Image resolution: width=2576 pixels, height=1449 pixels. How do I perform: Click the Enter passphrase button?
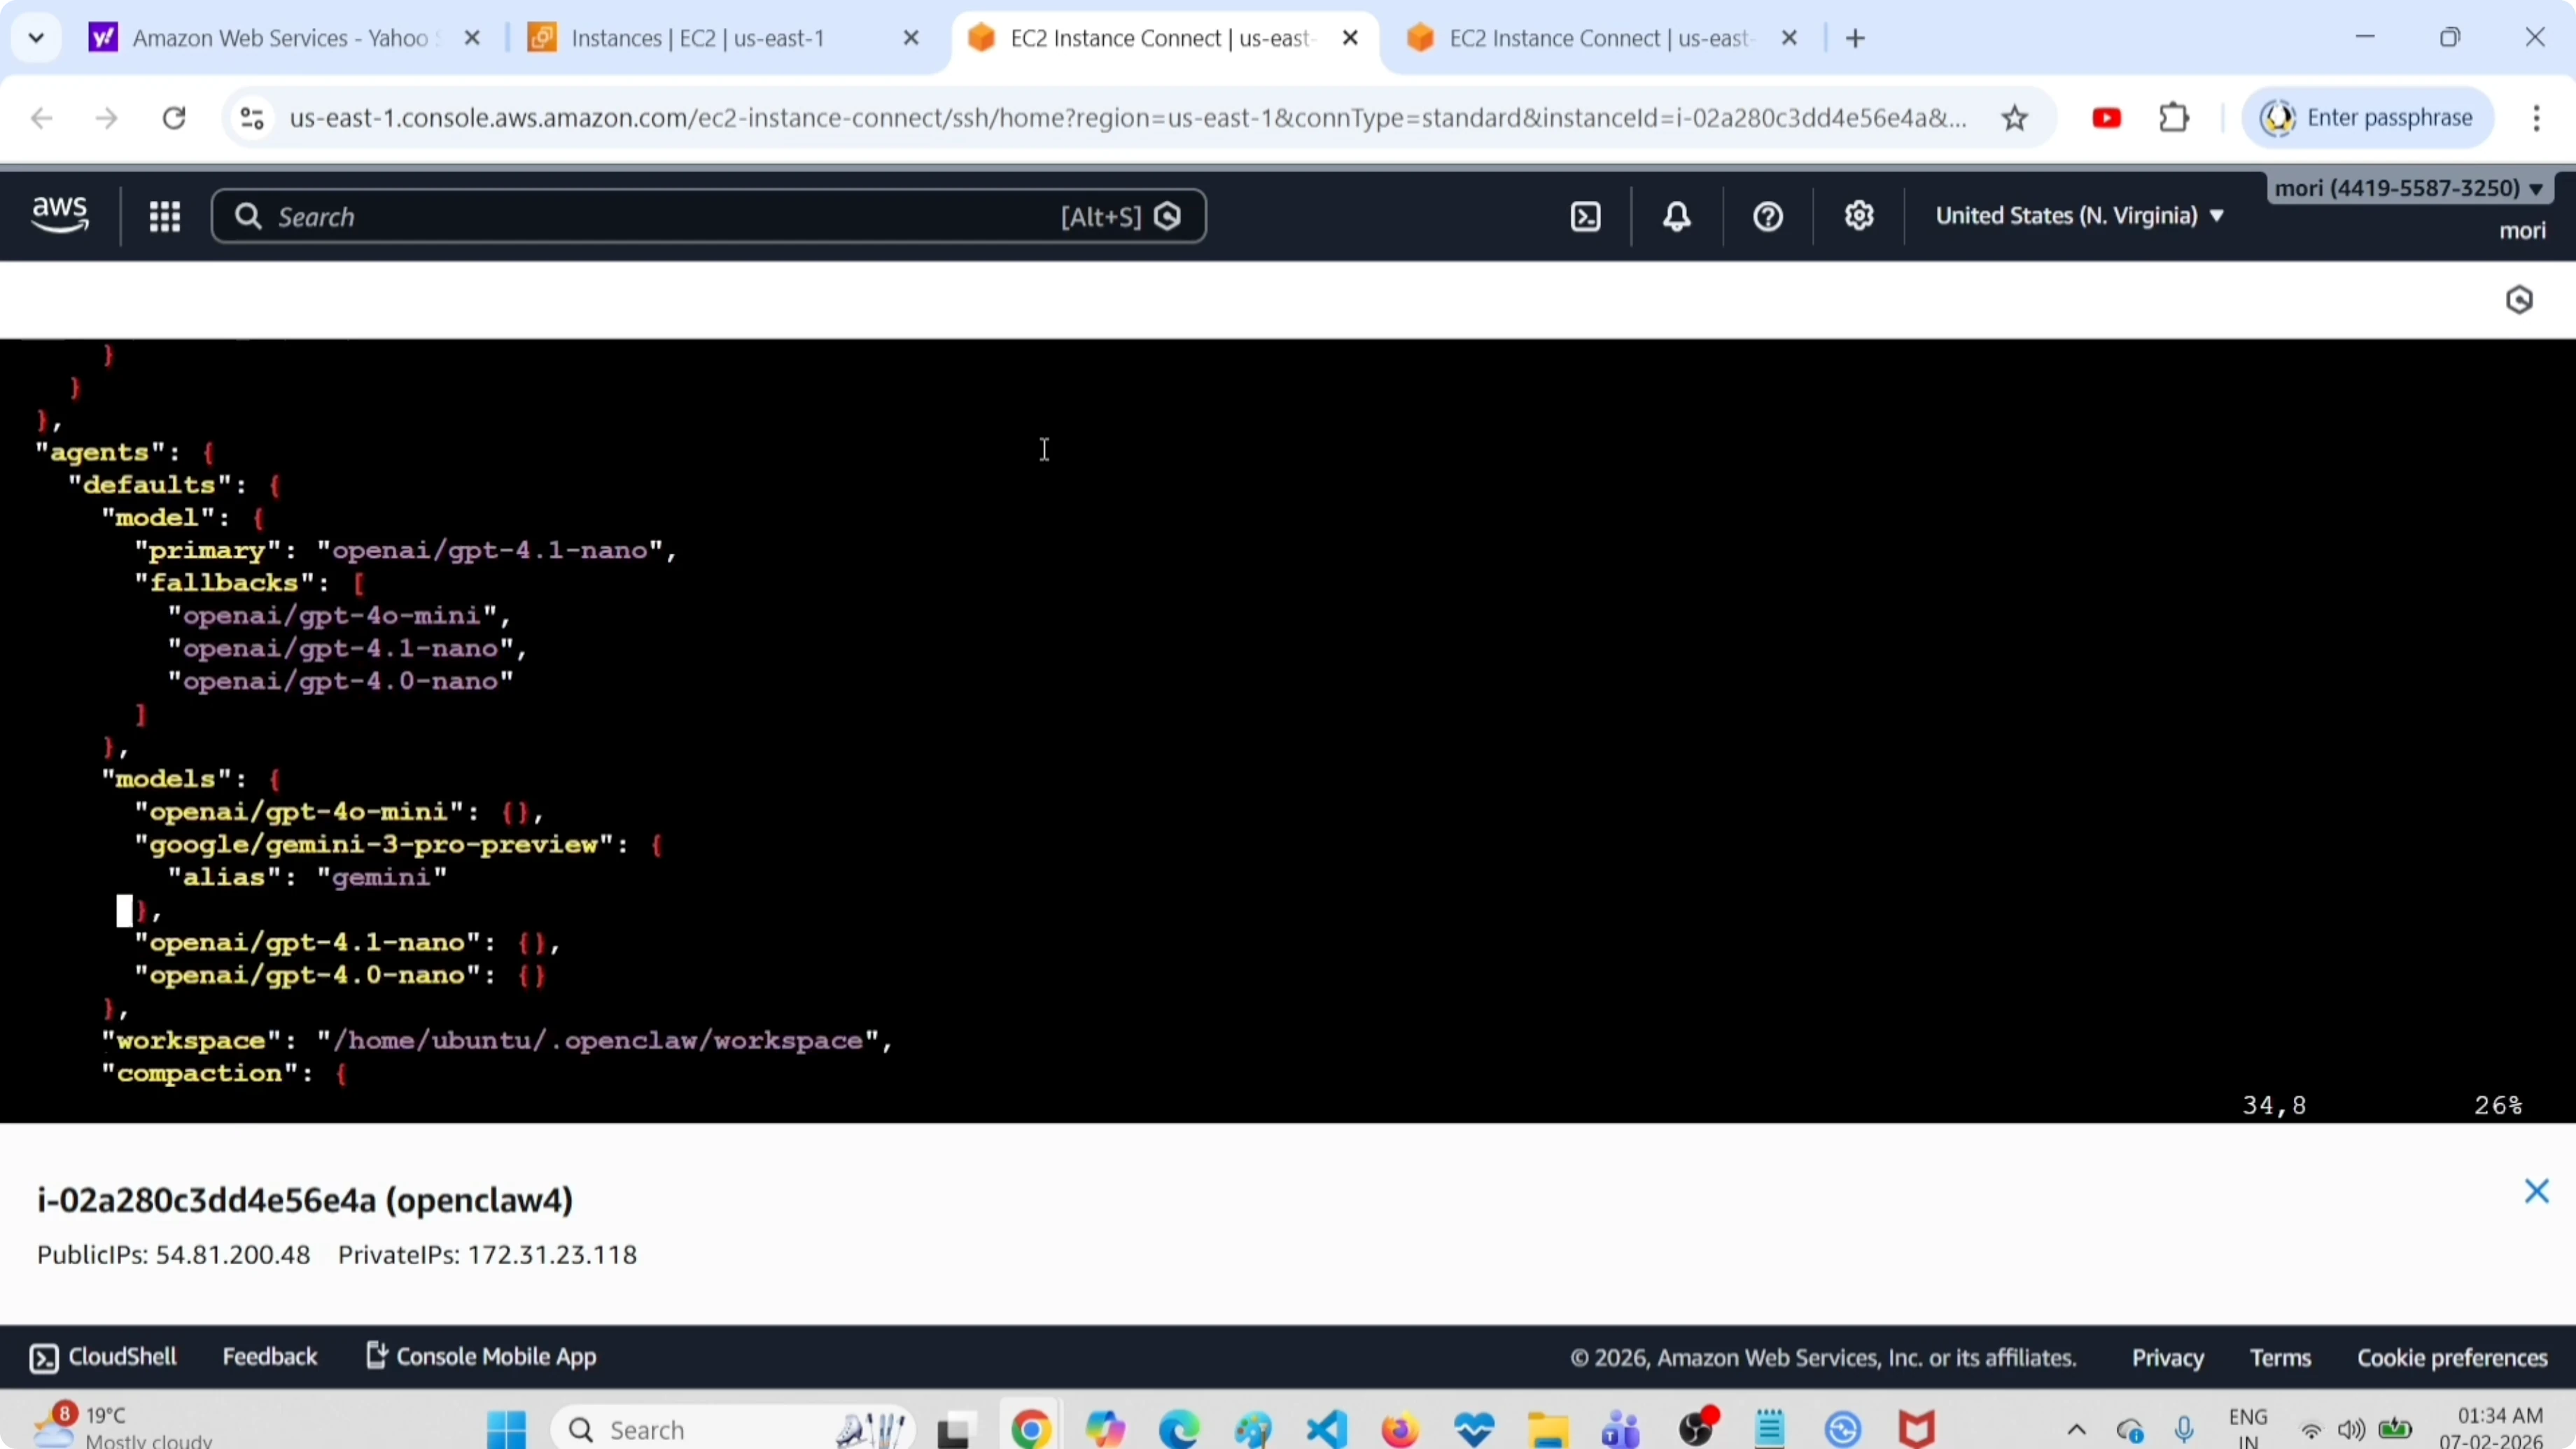[2367, 118]
